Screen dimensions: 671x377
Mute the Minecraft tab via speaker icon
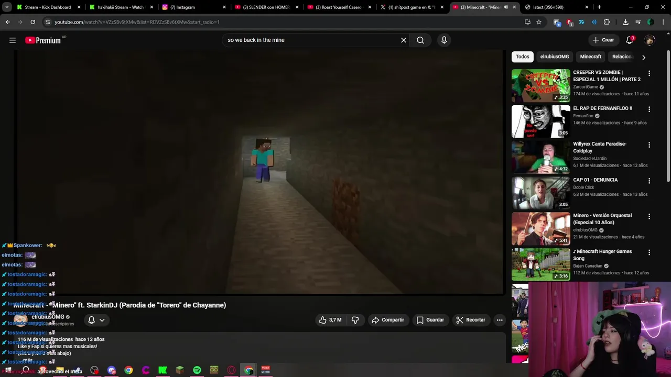506,7
